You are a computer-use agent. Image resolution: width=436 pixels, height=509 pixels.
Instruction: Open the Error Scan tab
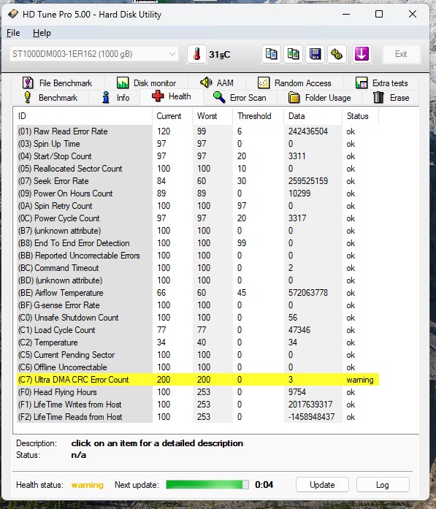click(x=240, y=98)
